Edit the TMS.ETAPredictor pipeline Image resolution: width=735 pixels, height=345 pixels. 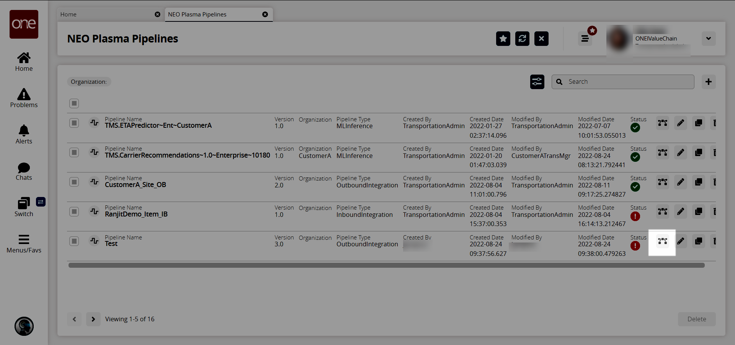pyautogui.click(x=681, y=123)
